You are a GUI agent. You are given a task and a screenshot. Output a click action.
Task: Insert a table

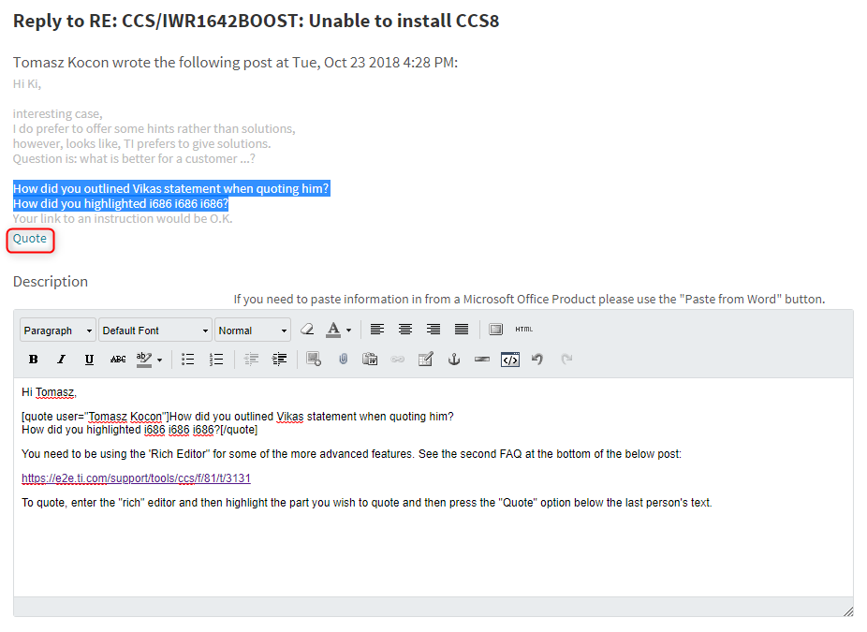[x=426, y=360]
